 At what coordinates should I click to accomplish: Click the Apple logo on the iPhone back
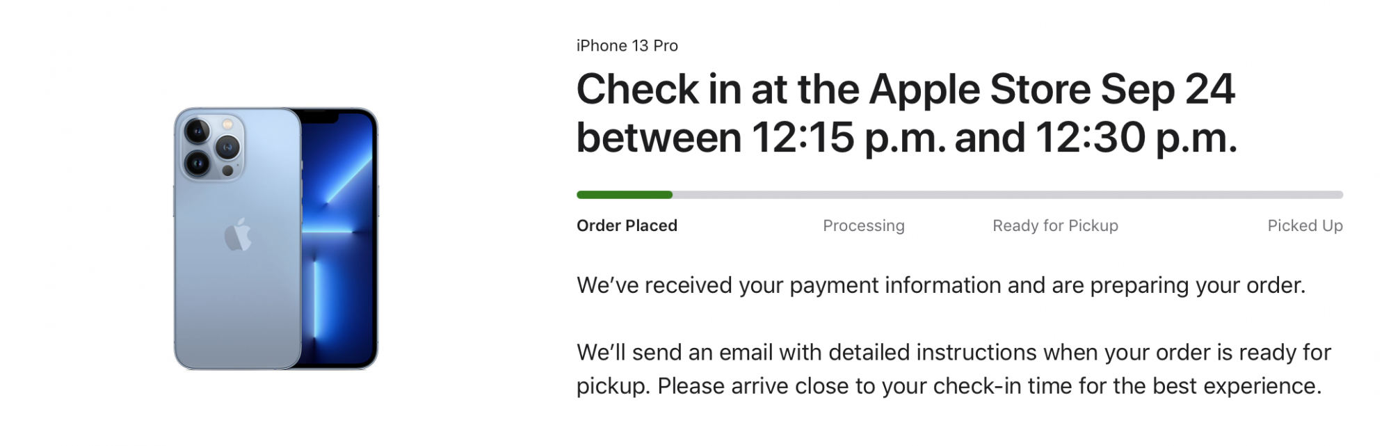238,234
